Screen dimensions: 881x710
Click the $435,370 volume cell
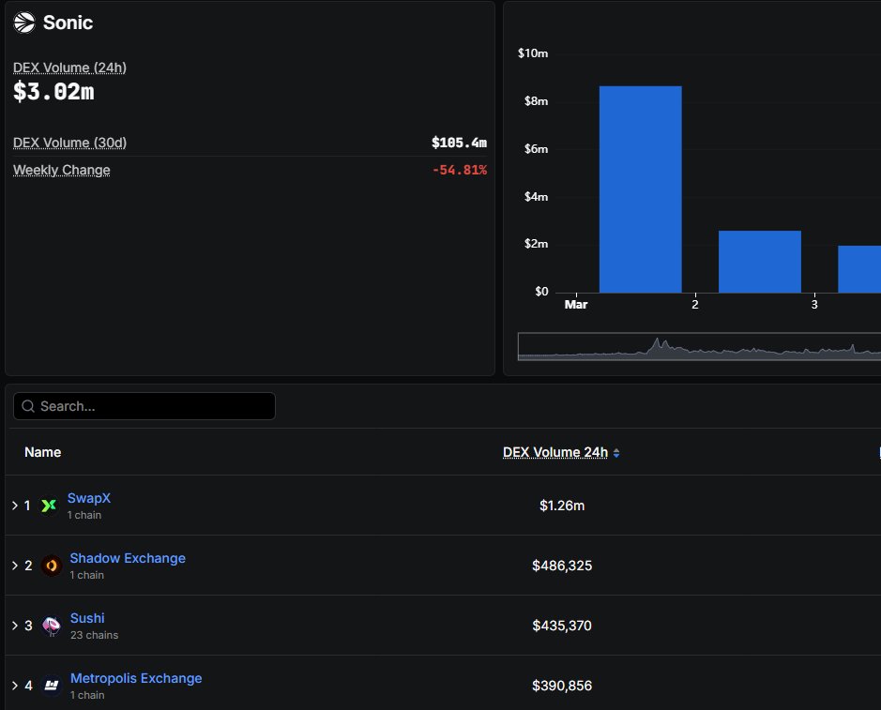point(562,626)
